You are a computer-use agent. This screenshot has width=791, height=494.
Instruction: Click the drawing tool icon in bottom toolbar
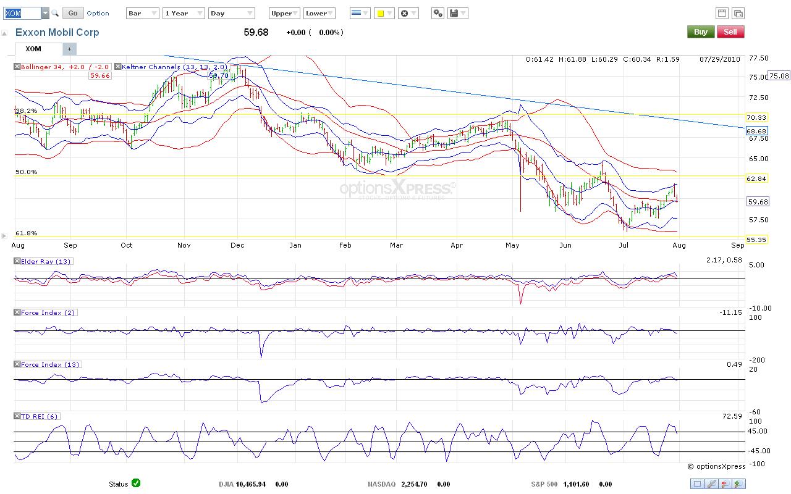(x=711, y=484)
